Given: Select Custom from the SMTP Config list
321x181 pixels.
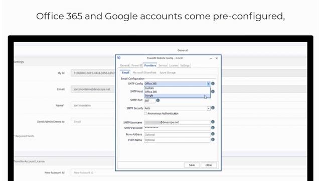Looking at the screenshot, I should (x=177, y=88).
